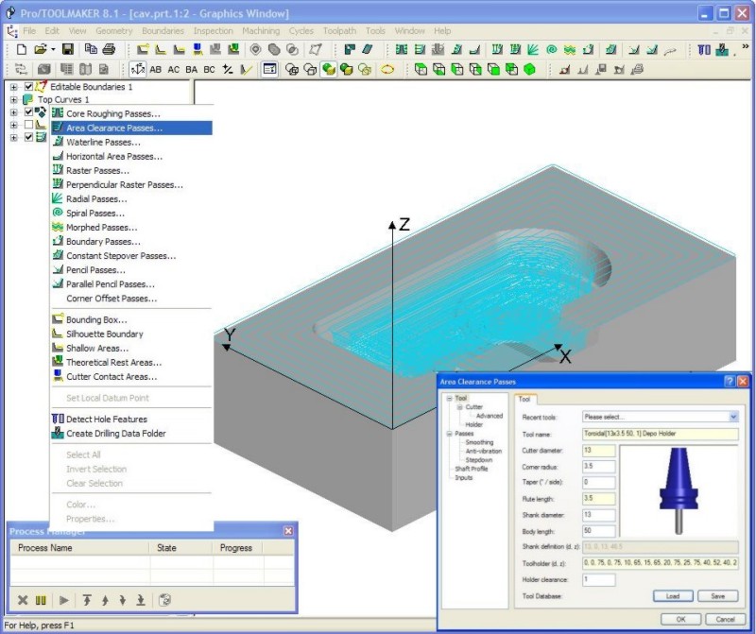
Task: Close the Process Manager panel
Action: [x=288, y=531]
